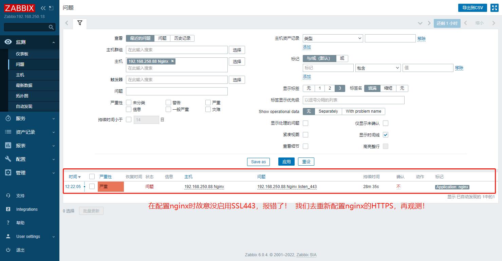Image resolution: width=502 pixels, height=261 pixels.
Task: Click the 标签显示优先级 input field
Action: pyautogui.click(x=354, y=100)
